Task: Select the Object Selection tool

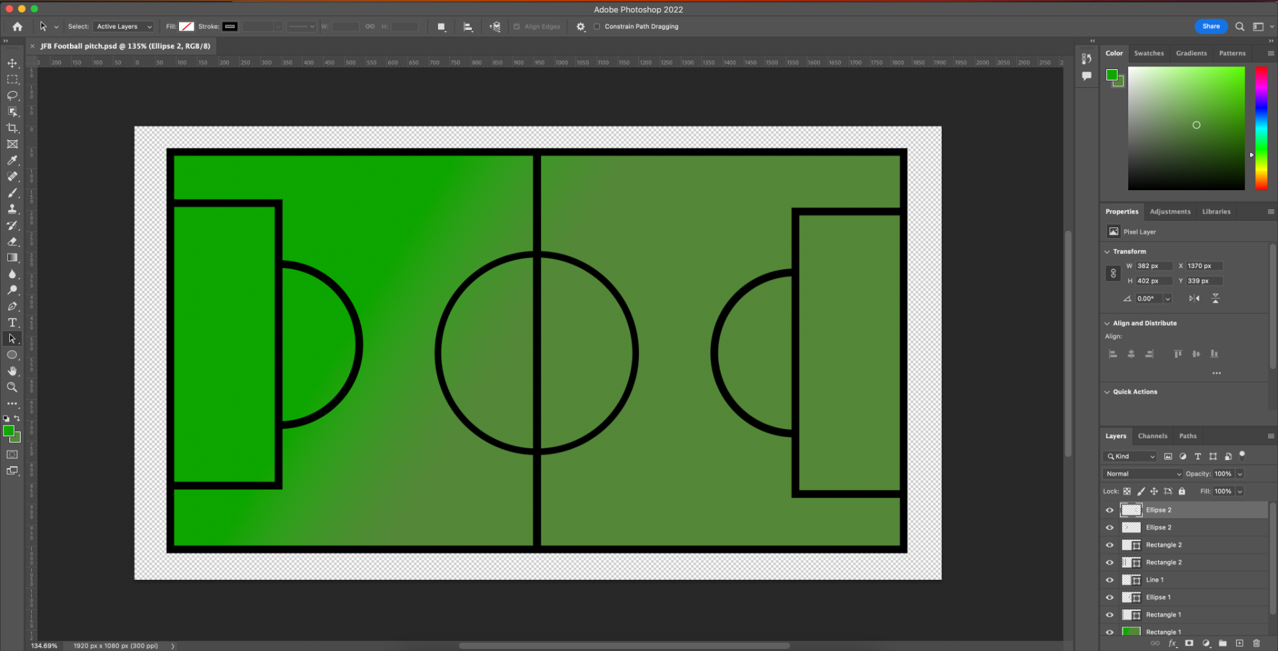Action: (x=12, y=112)
